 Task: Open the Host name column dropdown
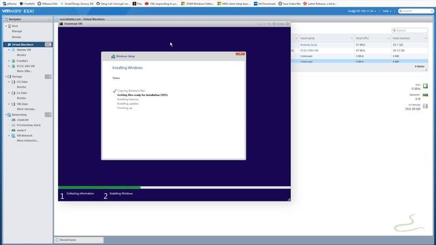[x=352, y=38]
